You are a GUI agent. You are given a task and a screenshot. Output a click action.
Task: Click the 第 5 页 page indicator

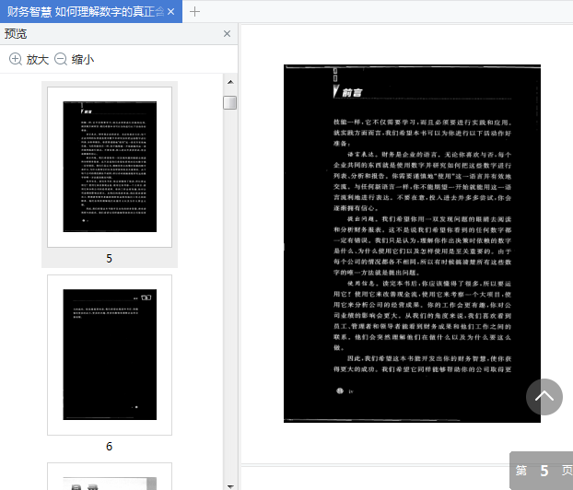(x=543, y=471)
